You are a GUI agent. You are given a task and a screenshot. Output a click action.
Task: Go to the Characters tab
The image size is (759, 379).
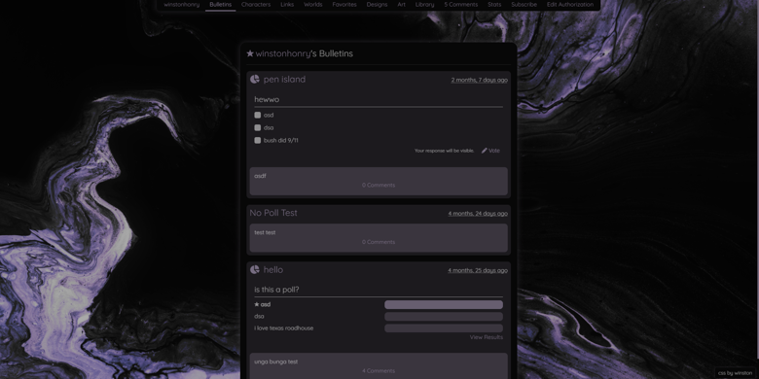pos(256,4)
